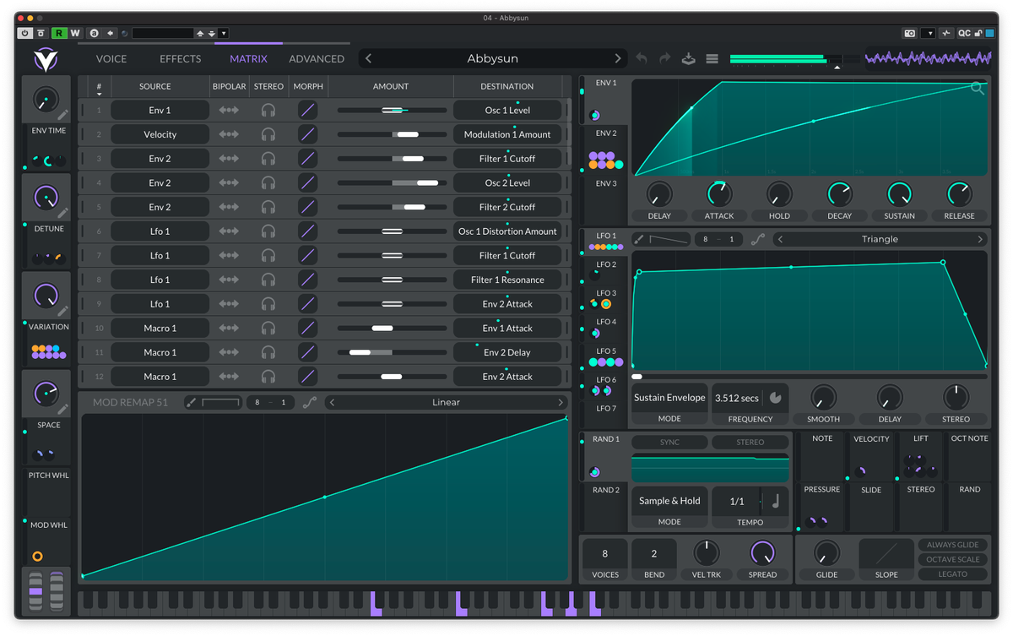Click the Stereo button in Rand 1
Image resolution: width=1013 pixels, height=636 pixels.
[750, 442]
